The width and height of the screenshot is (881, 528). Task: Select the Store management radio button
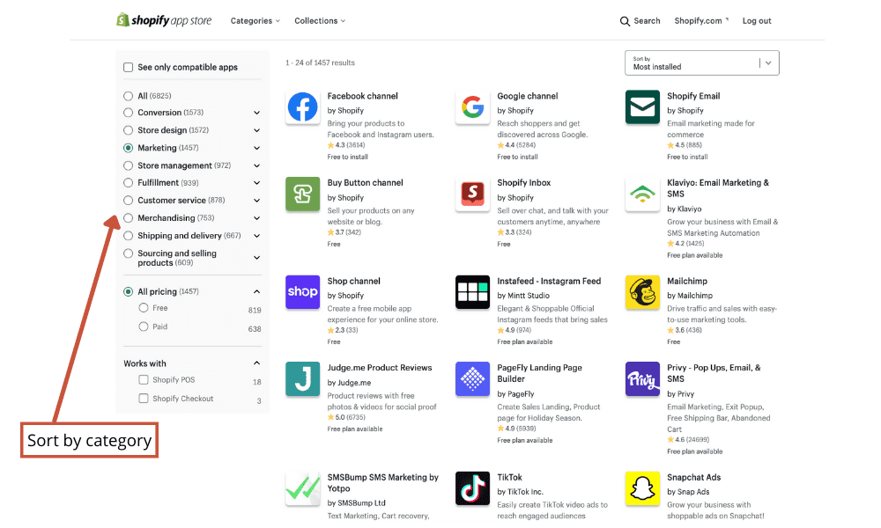(128, 165)
